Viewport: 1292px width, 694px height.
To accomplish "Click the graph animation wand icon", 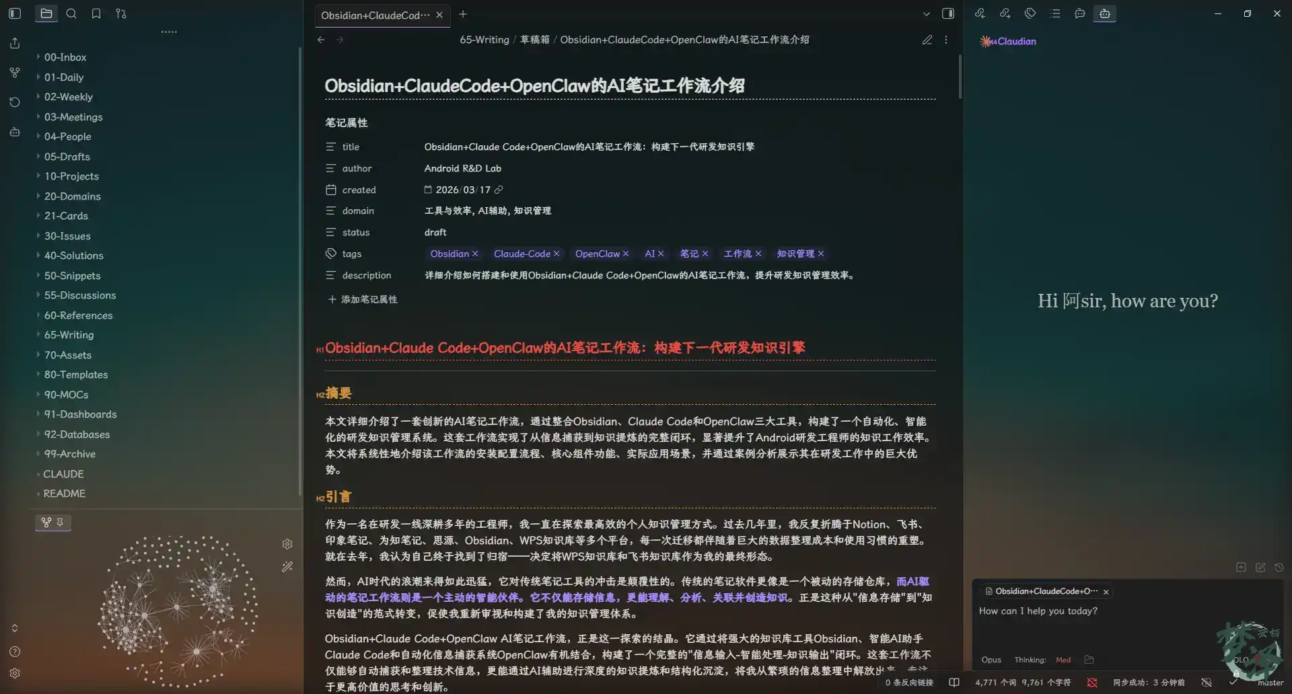I will tap(287, 567).
